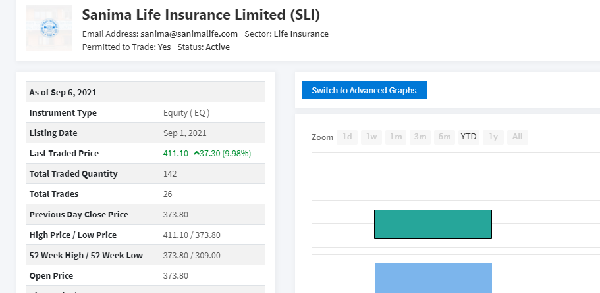Click the '411.10 / 373.80' high low value

tap(192, 235)
